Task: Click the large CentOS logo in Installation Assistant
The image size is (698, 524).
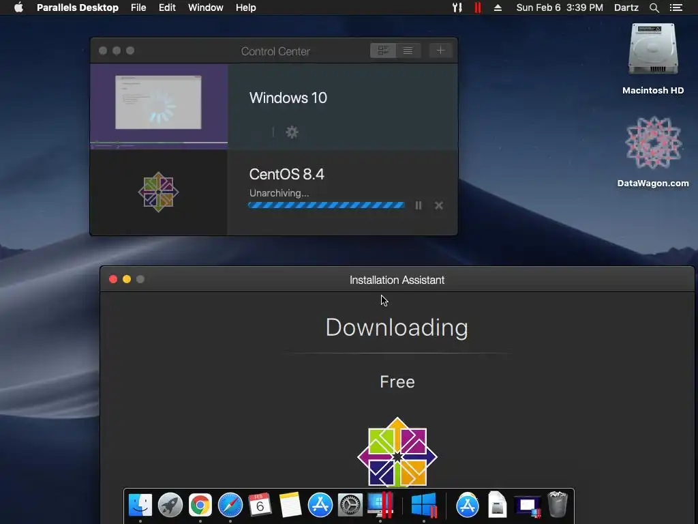Action: coord(397,453)
